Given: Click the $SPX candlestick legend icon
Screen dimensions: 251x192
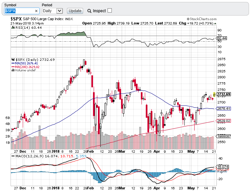Looking at the screenshot, I should tap(13, 59).
